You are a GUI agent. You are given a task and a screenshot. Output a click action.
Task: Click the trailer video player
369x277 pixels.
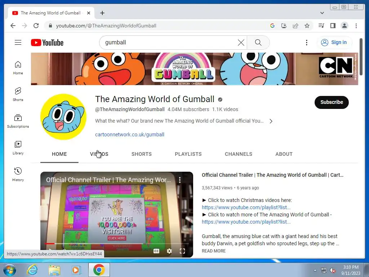point(116,214)
